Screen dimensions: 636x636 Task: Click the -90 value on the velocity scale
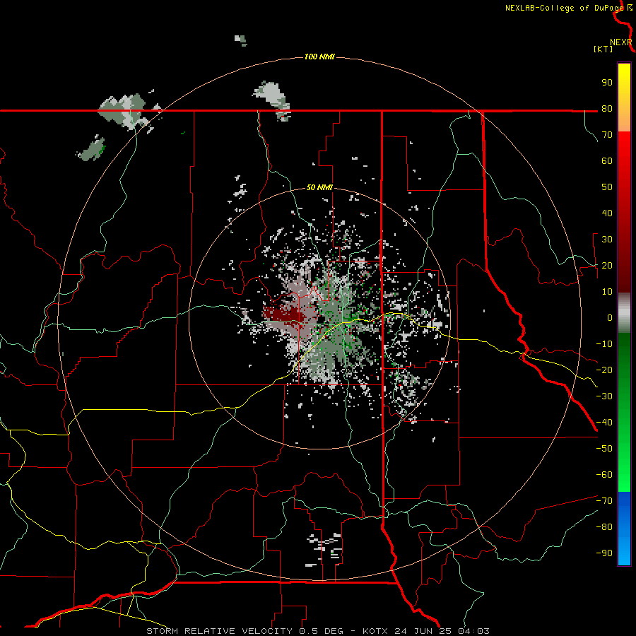point(604,553)
